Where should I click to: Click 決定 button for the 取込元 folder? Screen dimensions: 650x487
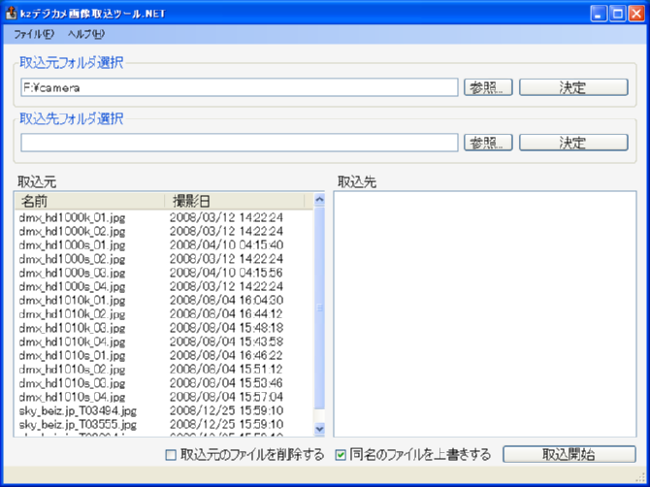pyautogui.click(x=573, y=87)
